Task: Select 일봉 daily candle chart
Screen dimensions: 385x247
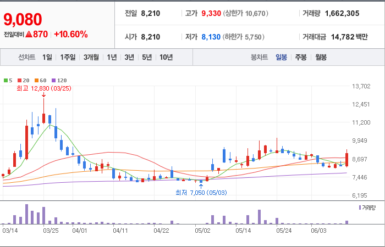Action: coord(281,57)
